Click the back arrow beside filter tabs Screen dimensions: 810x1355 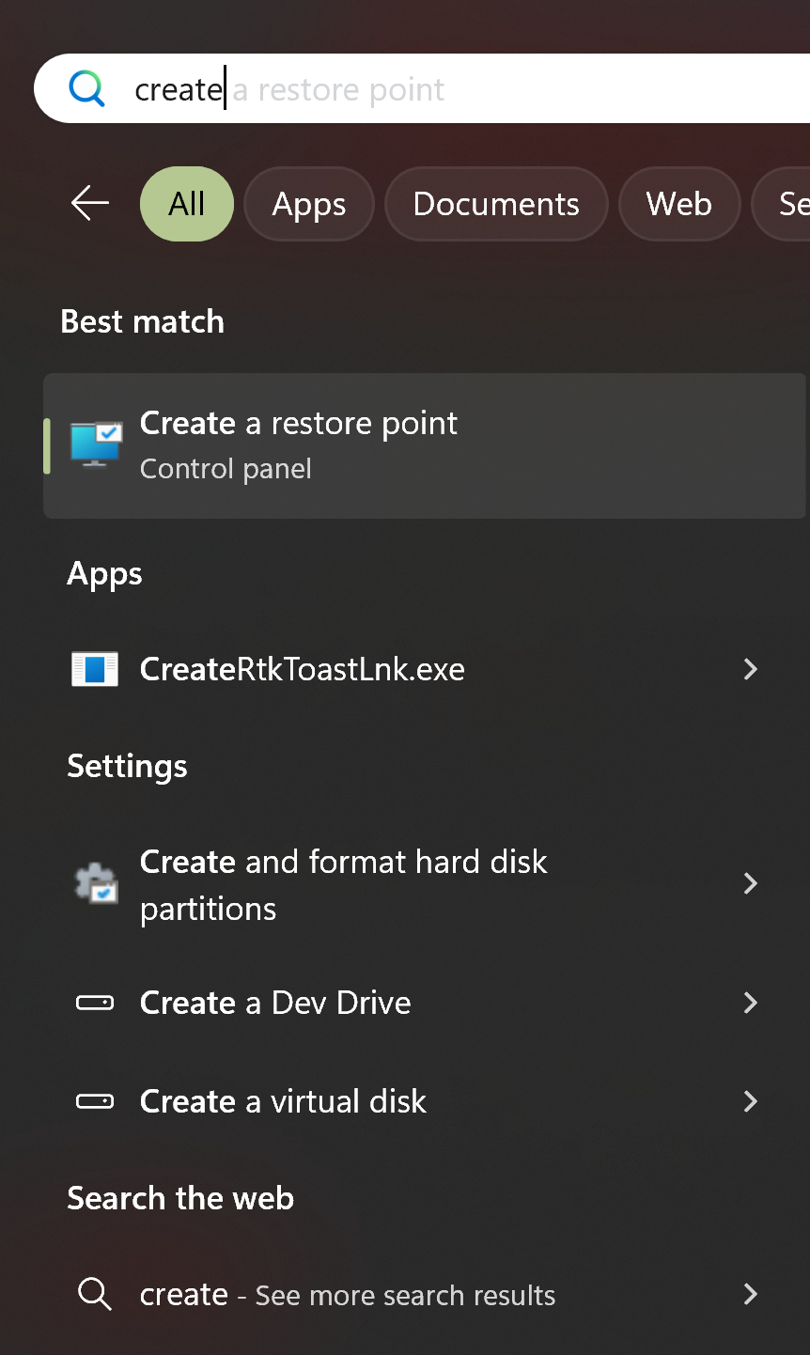tap(90, 203)
